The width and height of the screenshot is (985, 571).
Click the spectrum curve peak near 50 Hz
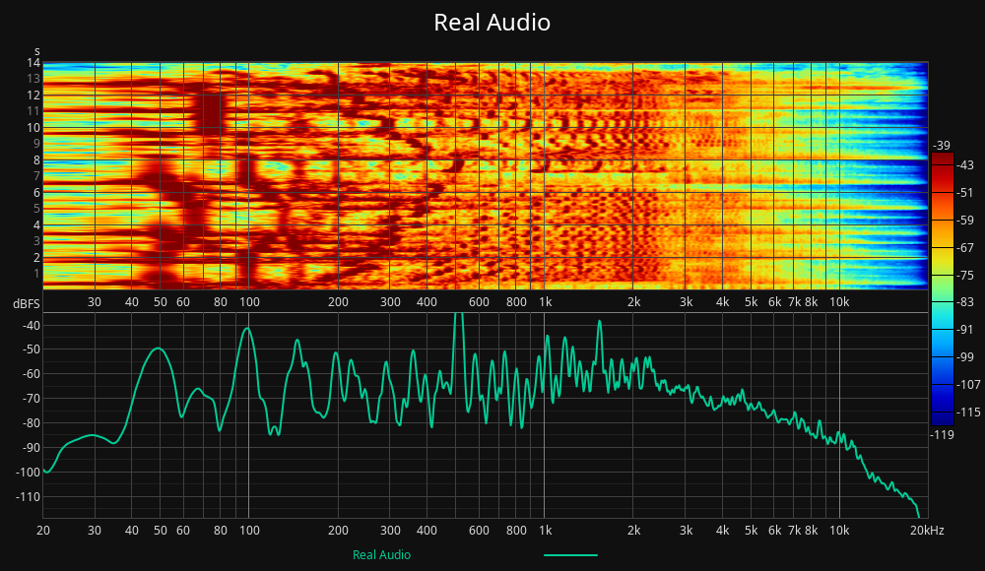point(157,349)
